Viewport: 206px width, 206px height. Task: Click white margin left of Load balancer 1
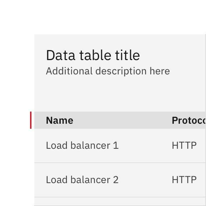tap(17, 146)
